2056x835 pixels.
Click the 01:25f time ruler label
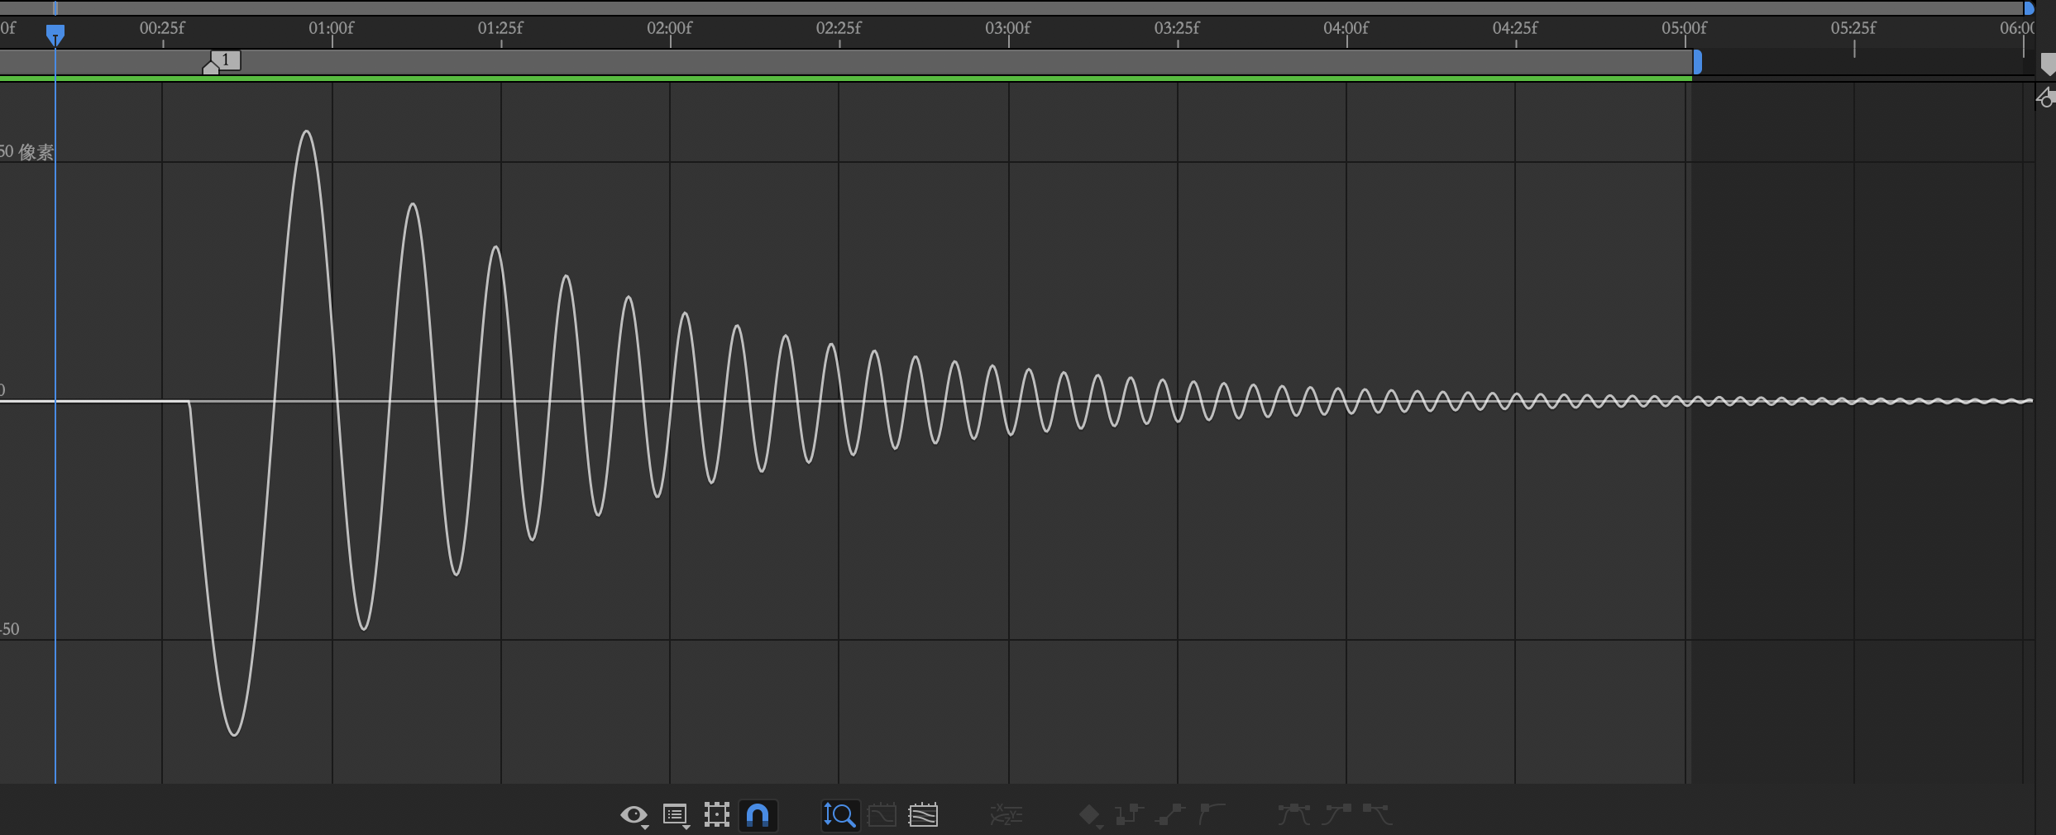pyautogui.click(x=500, y=28)
